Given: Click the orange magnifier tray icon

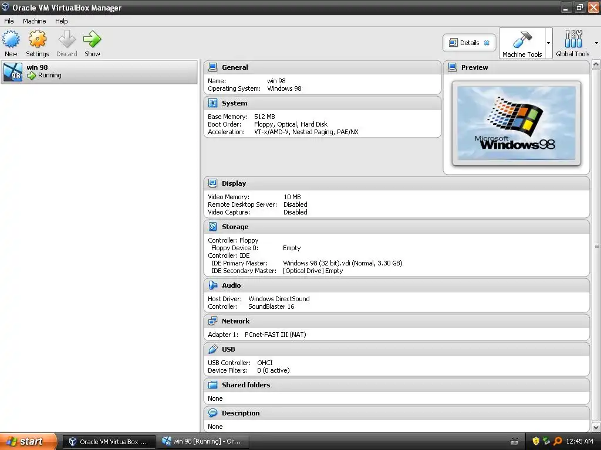Looking at the screenshot, I should click(558, 442).
